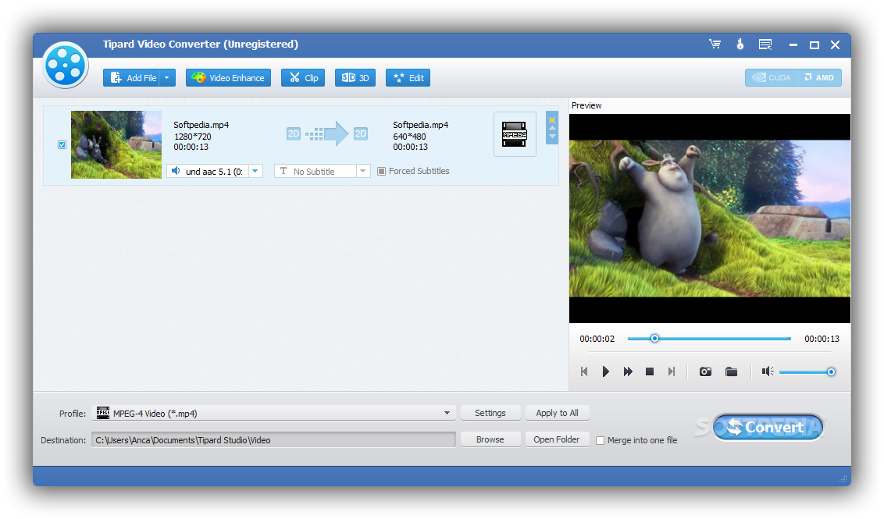Remove the file with orange X icon

click(x=553, y=119)
